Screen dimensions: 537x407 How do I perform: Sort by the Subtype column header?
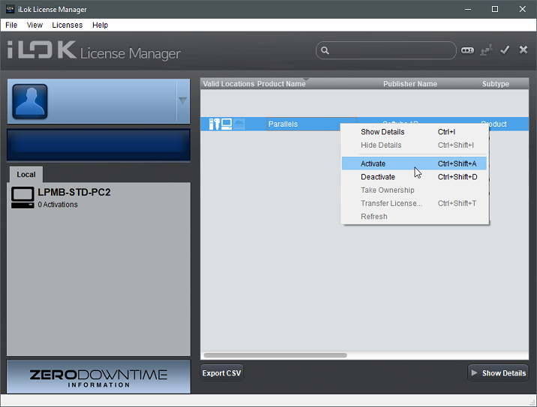(496, 84)
